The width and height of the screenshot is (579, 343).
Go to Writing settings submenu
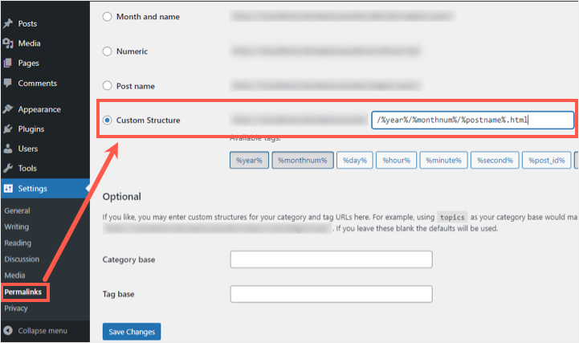pos(16,227)
